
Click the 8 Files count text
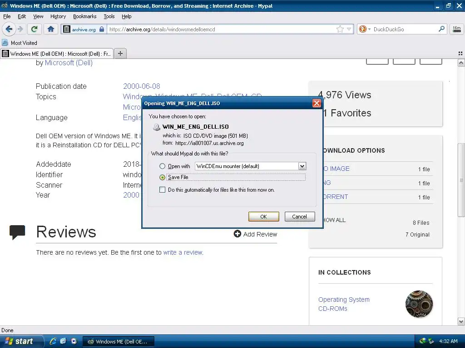click(x=421, y=223)
